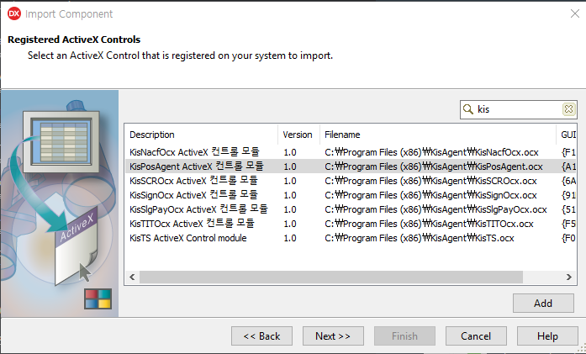586x354 pixels.
Task: Click the KisTITOcx.ocx filename path
Action: [x=429, y=224]
